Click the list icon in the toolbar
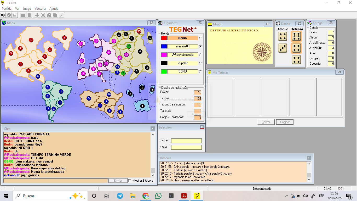 [x=15, y=15]
